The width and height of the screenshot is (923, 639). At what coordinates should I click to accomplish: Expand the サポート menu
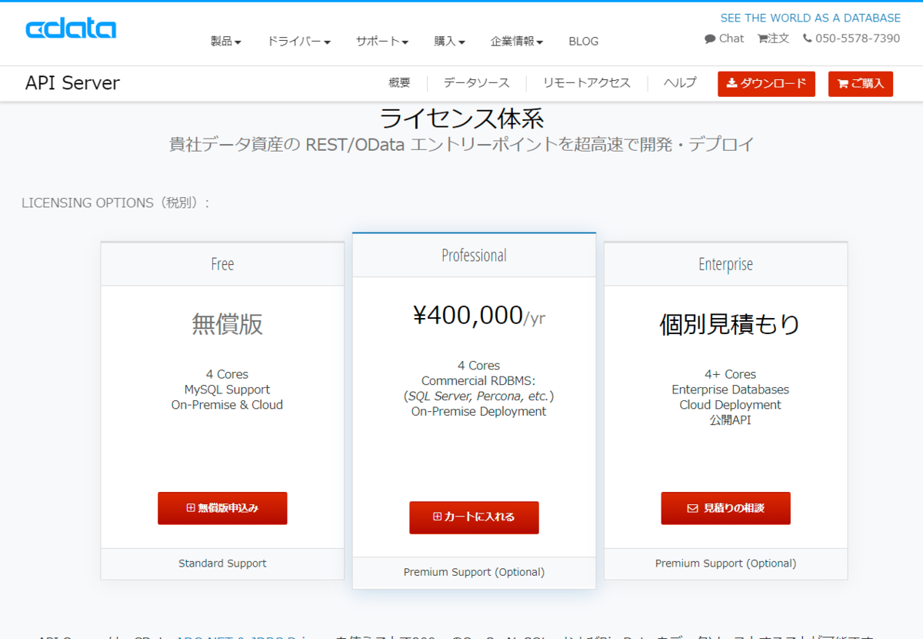coord(382,42)
